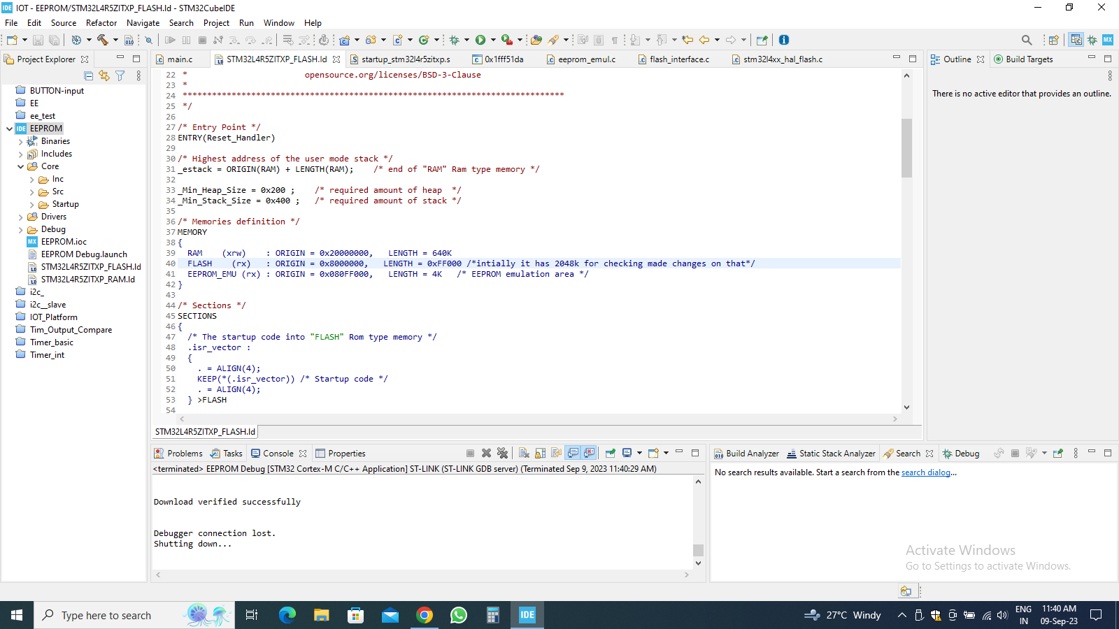1119x629 pixels.
Task: Switch to the MX CubeMX perspective icon
Action: pyautogui.click(x=1108, y=40)
